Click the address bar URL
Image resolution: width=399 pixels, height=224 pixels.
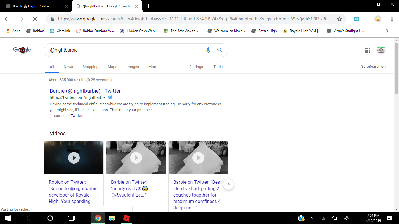pyautogui.click(x=195, y=19)
